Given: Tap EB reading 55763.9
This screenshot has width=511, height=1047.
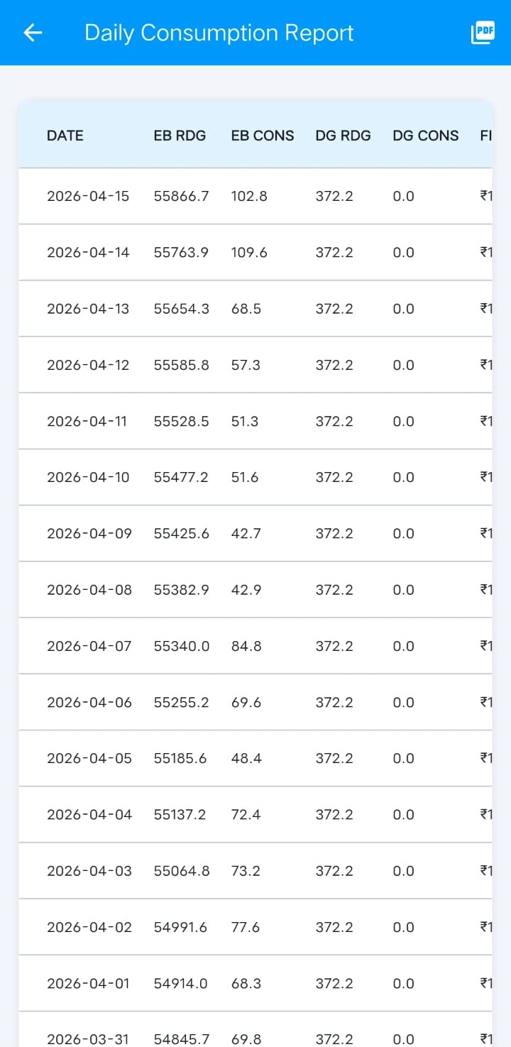Looking at the screenshot, I should pyautogui.click(x=181, y=252).
